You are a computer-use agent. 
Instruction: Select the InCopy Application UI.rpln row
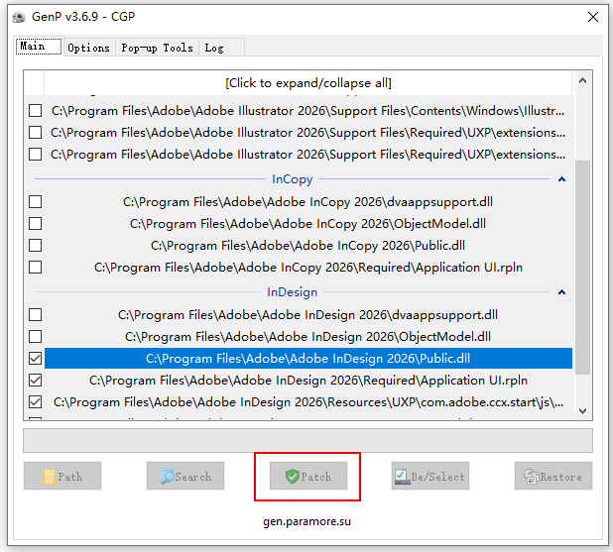tap(307, 267)
